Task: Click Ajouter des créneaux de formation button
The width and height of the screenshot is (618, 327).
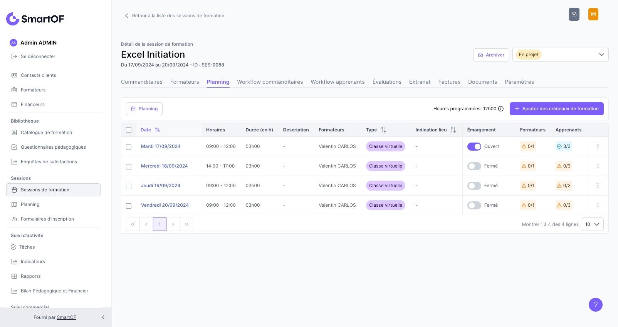Action: click(556, 109)
